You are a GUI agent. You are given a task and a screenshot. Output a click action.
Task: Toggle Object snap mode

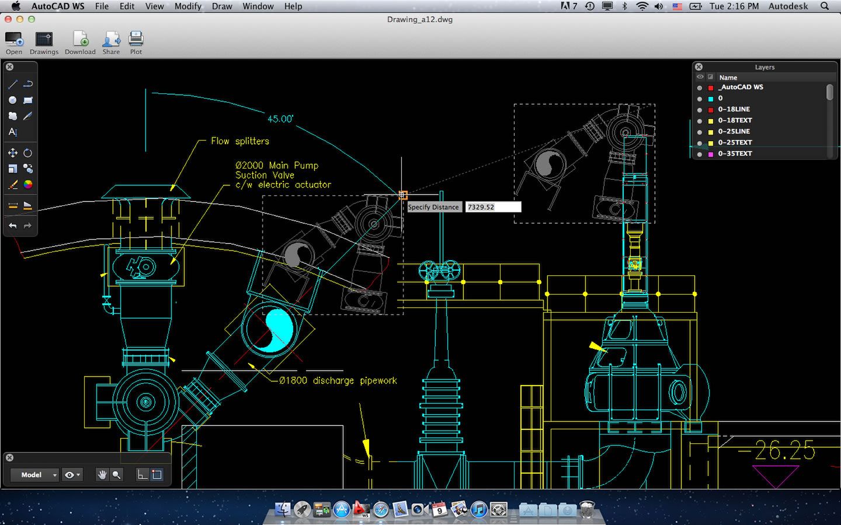pos(157,475)
